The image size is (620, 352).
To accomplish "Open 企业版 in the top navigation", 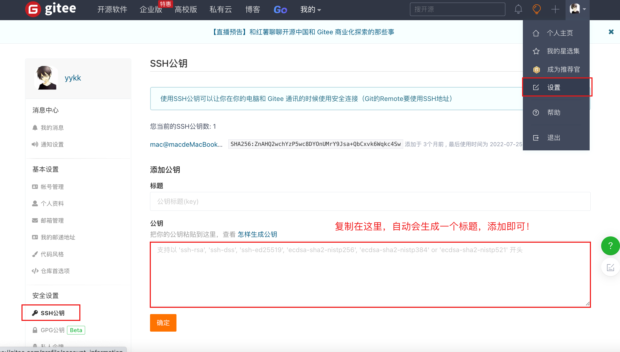I will point(151,10).
